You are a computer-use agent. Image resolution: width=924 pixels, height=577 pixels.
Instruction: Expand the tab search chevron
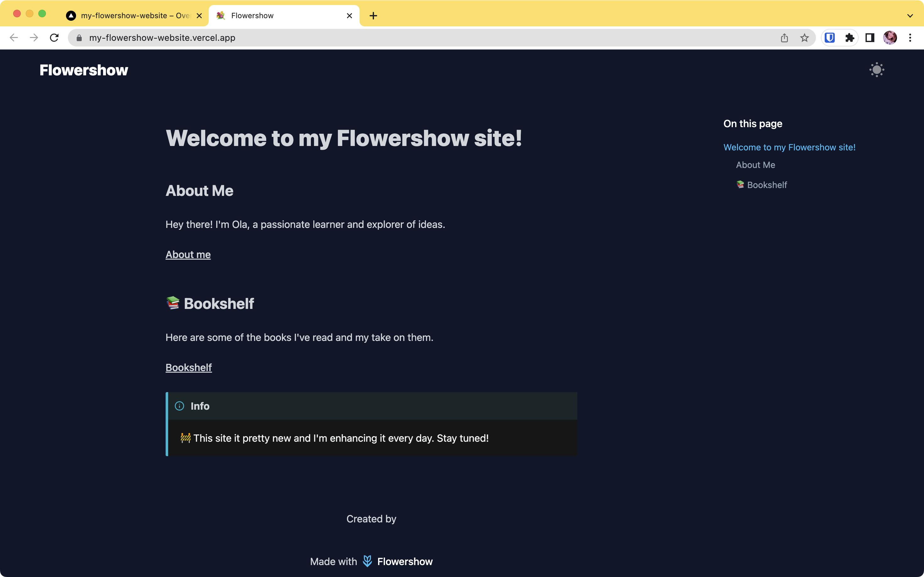[x=910, y=16]
